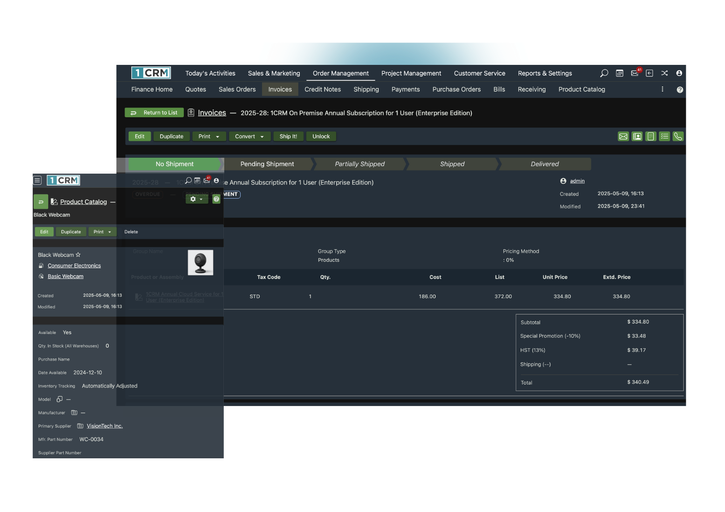The image size is (725, 512).
Task: Mark the shipment stage as Delivered
Action: tap(545, 164)
